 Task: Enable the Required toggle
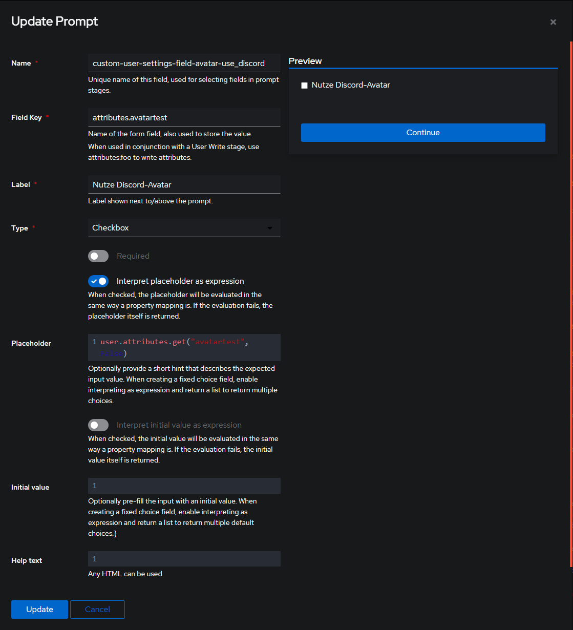click(98, 256)
